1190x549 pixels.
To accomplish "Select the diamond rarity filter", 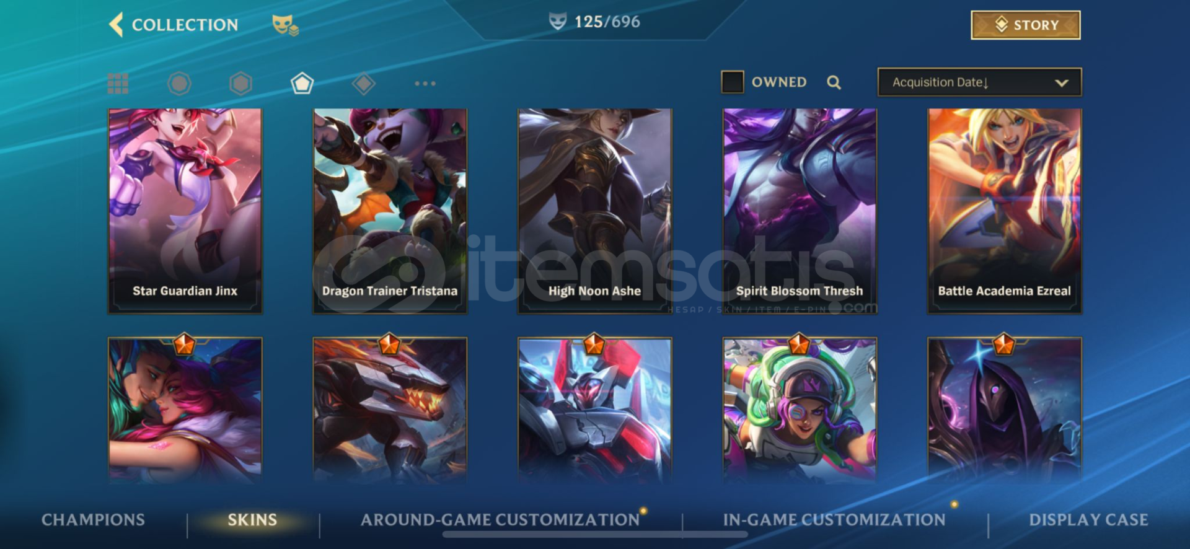I will [363, 83].
